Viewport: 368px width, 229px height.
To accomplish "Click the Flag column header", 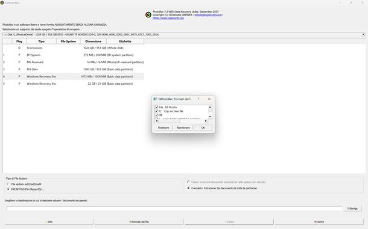I will click(x=19, y=41).
